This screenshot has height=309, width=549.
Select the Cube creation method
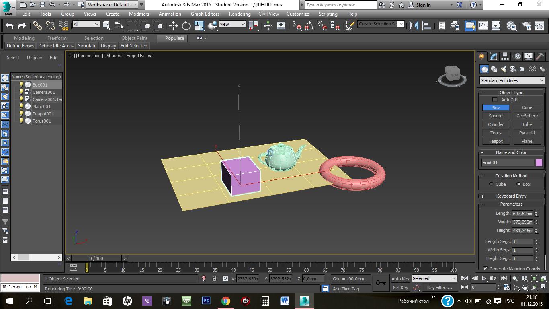point(491,184)
